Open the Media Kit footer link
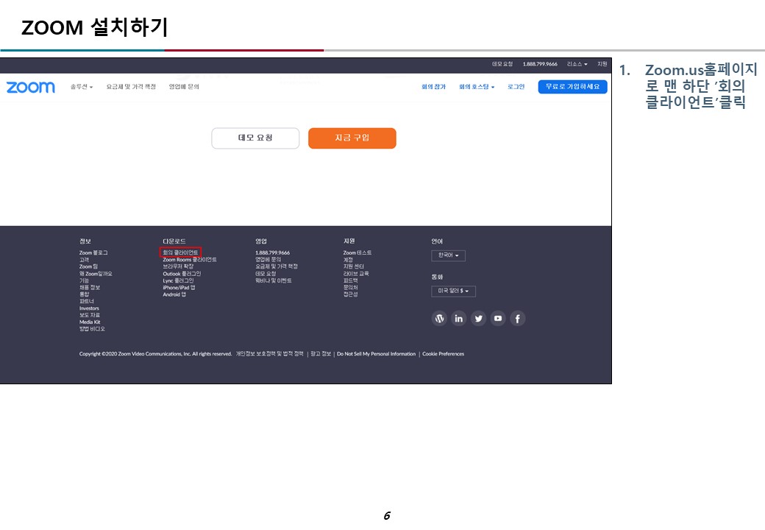 [x=90, y=322]
